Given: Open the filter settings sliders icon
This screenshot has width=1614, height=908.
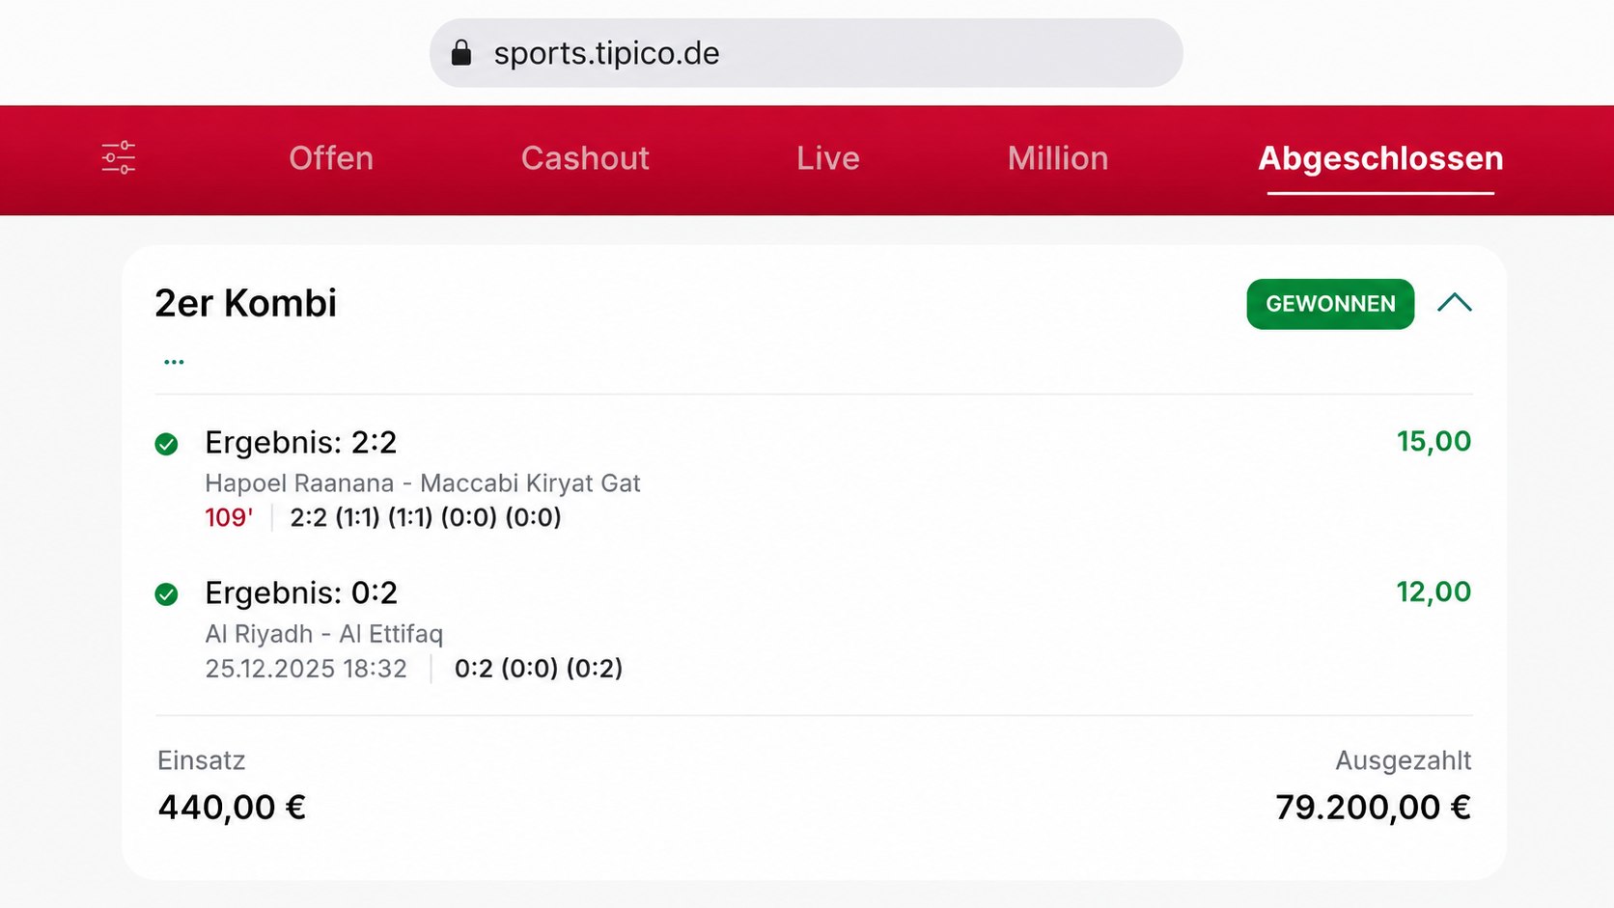Looking at the screenshot, I should click(118, 157).
